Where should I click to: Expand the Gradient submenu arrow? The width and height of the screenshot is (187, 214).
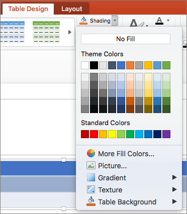(x=174, y=177)
